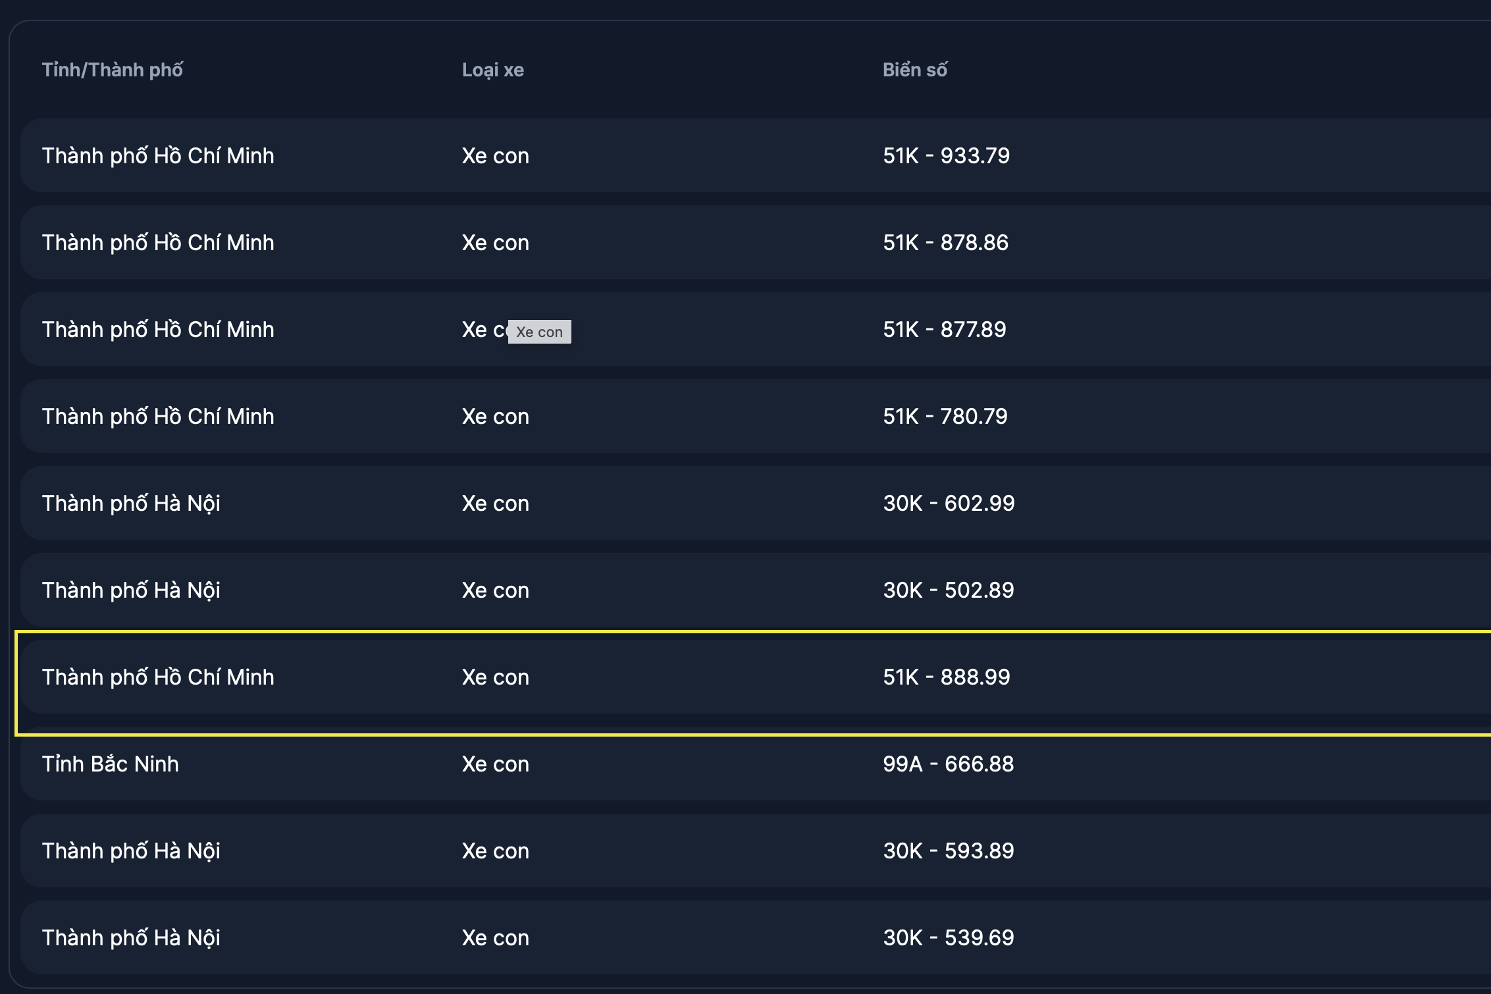This screenshot has width=1491, height=994.
Task: Click Hồ Chí Minh in the 51K - 888.99 row
Action: pos(158,677)
